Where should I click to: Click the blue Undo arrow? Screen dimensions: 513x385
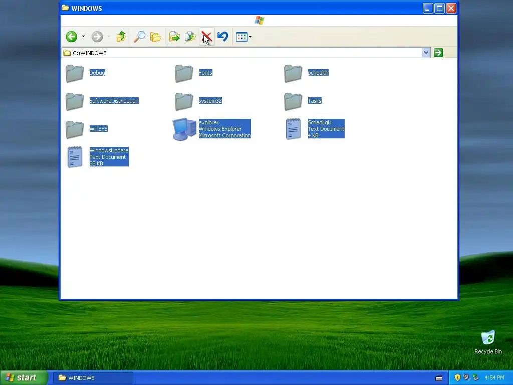[x=223, y=37]
